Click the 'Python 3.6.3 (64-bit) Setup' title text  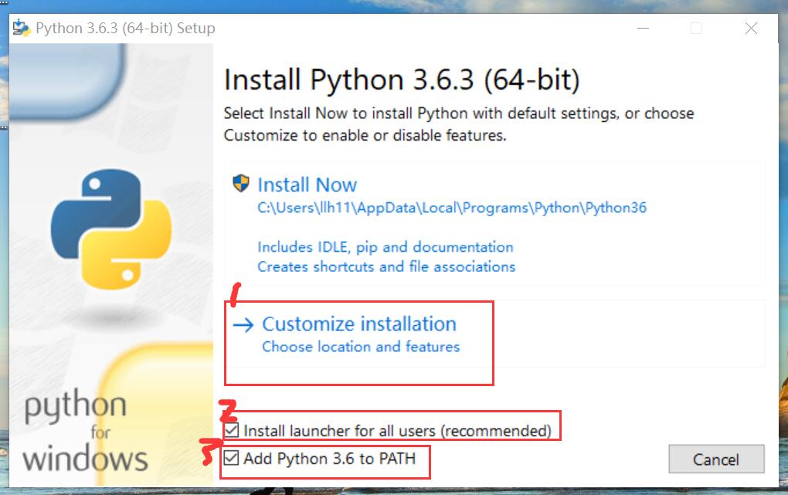click(x=125, y=28)
